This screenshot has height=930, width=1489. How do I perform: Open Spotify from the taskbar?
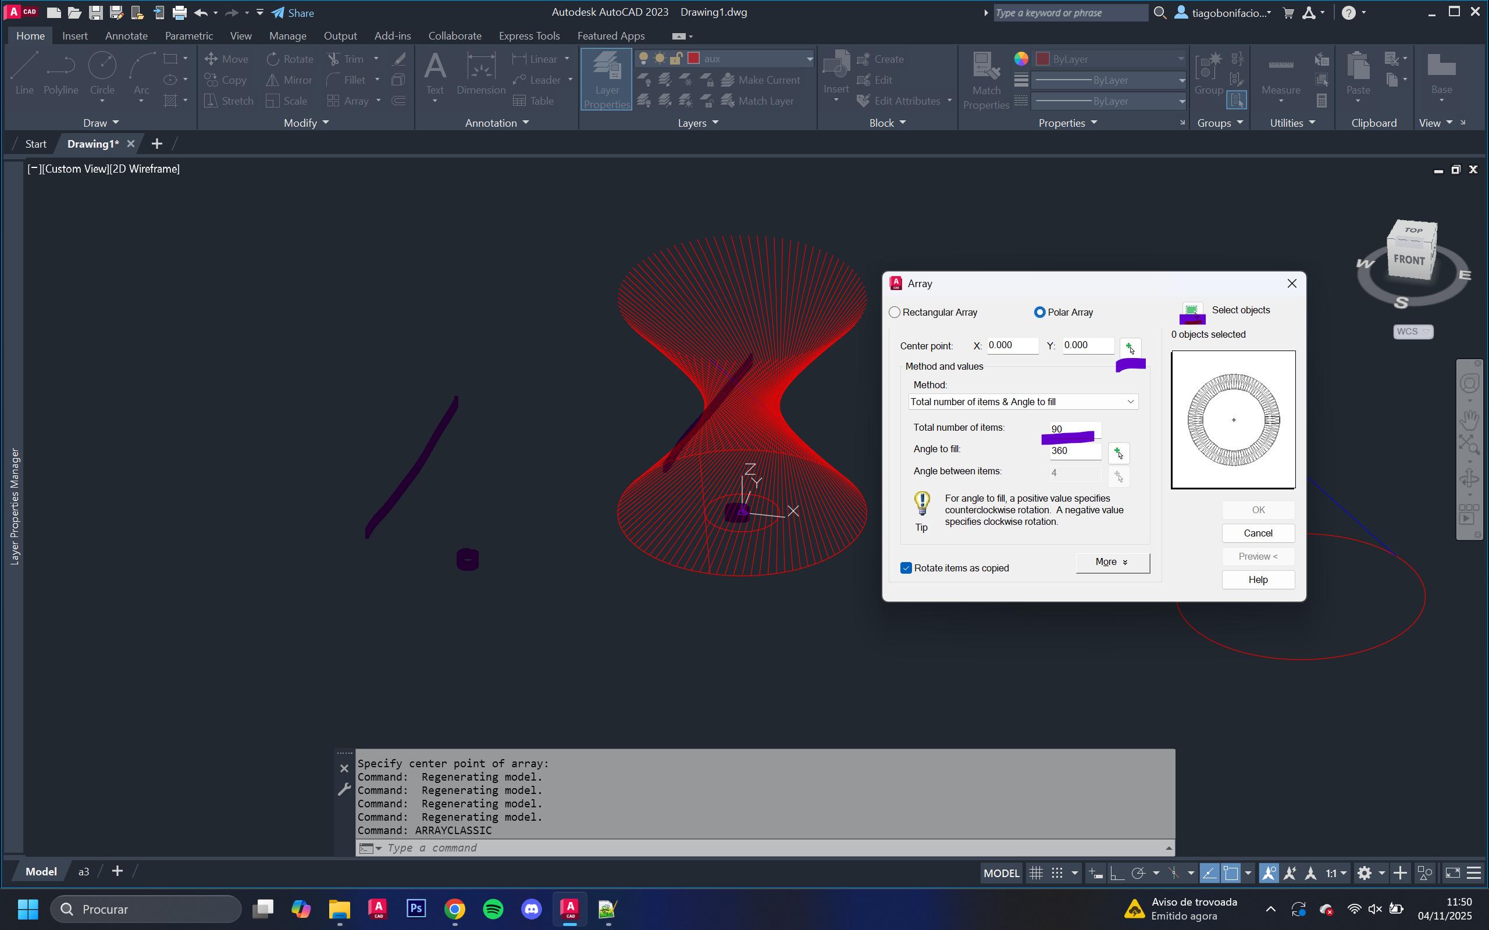pyautogui.click(x=493, y=908)
